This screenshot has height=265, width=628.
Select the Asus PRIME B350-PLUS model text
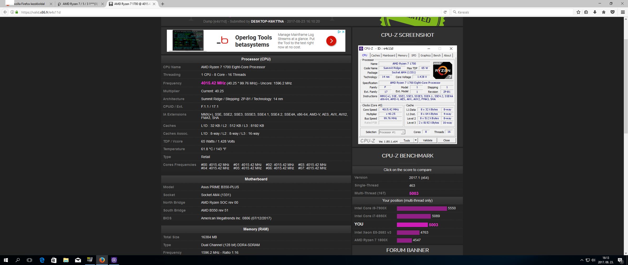[x=220, y=187]
